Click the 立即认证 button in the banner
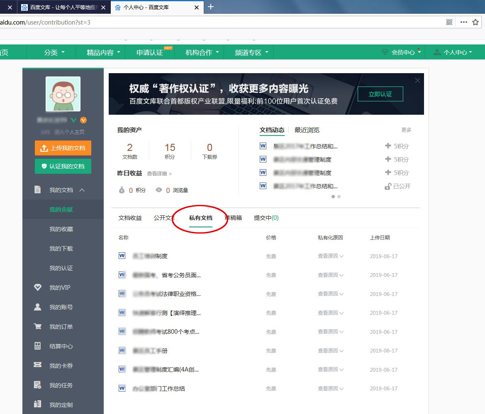This screenshot has height=414, width=485. pyautogui.click(x=380, y=94)
